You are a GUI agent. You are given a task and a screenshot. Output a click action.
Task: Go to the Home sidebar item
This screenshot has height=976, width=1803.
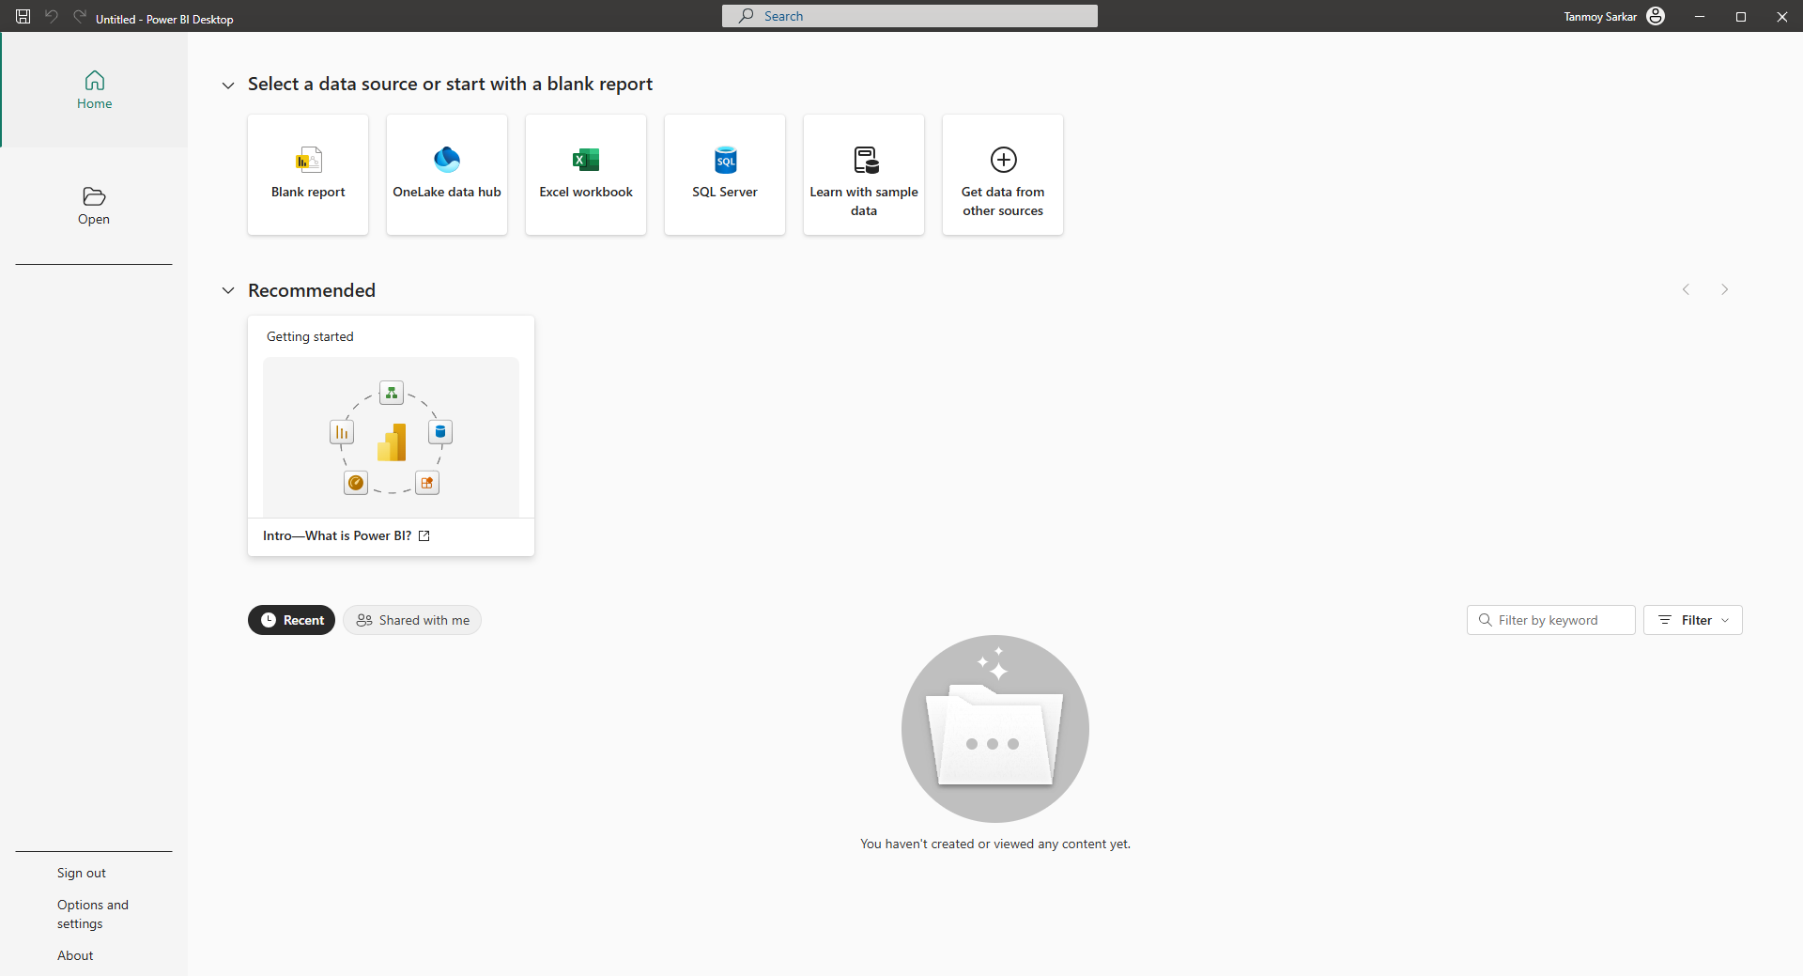click(94, 90)
